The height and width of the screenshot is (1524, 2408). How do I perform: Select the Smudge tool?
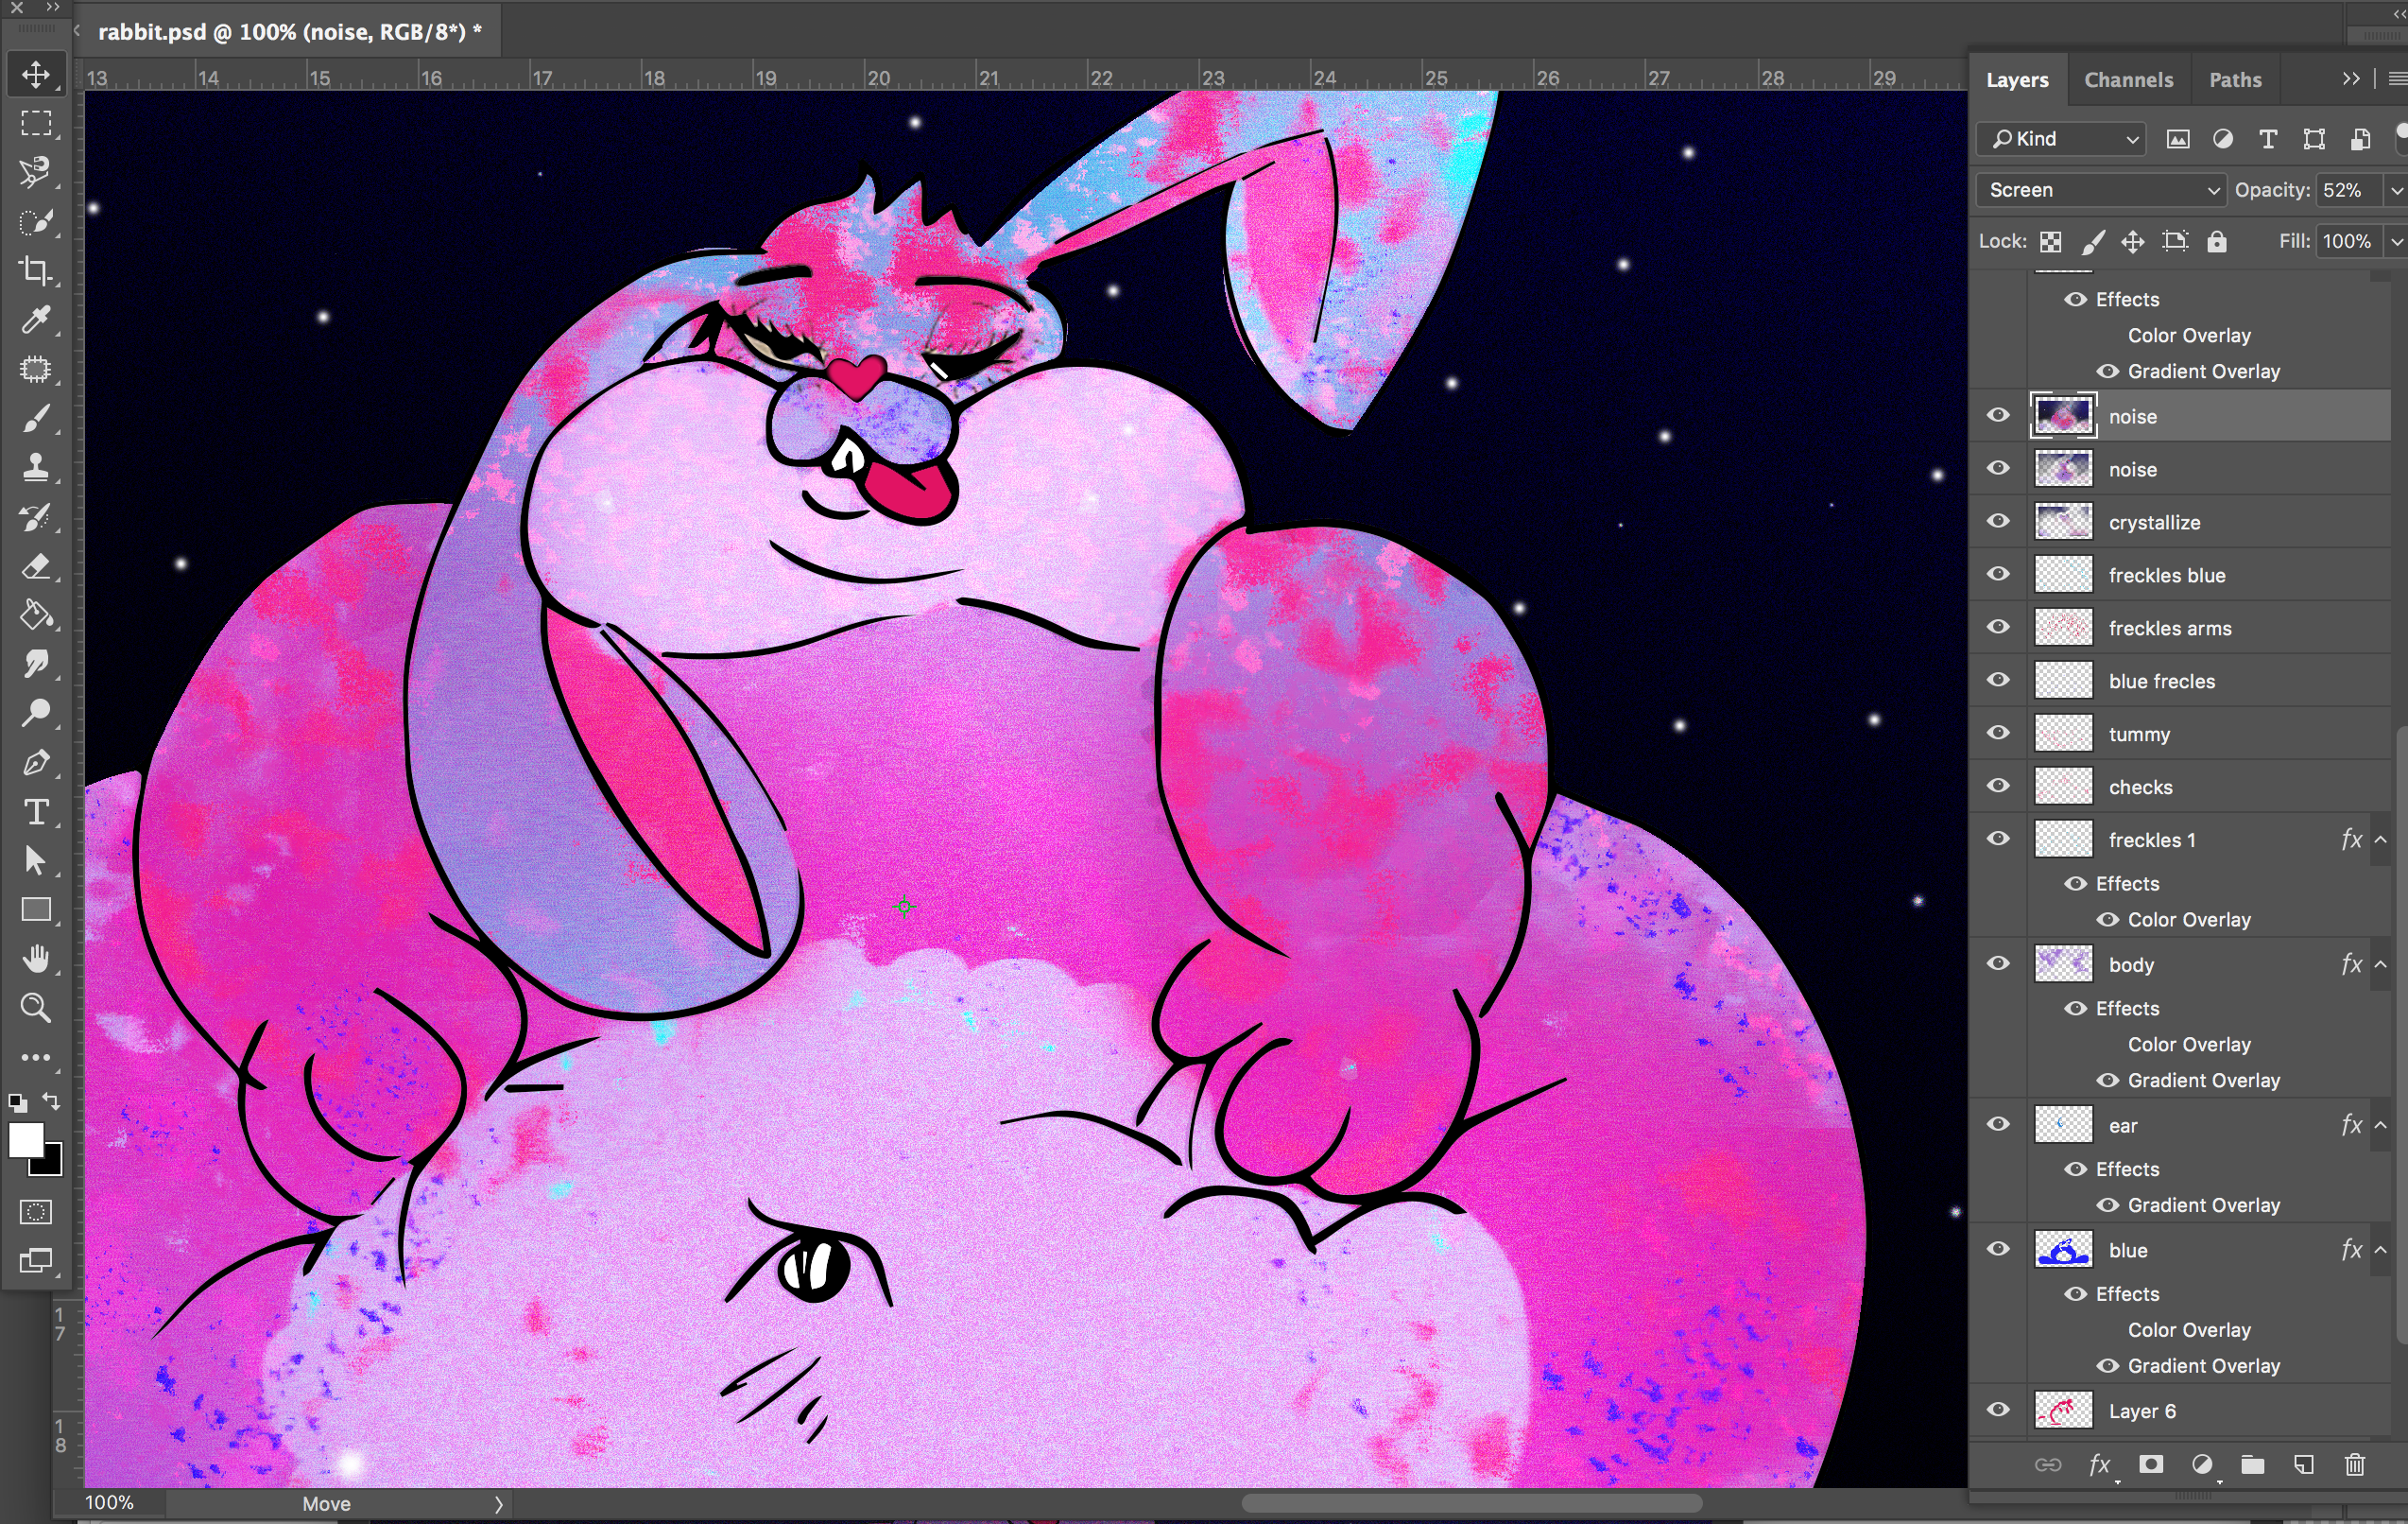(36, 664)
